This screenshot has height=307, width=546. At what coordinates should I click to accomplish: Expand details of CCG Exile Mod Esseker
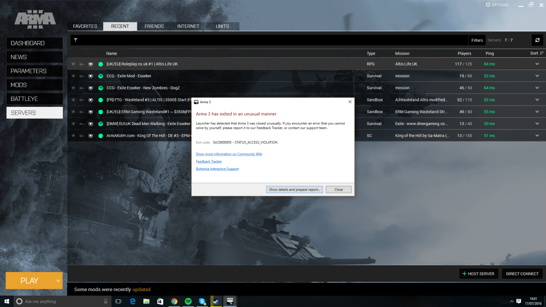click(537, 76)
